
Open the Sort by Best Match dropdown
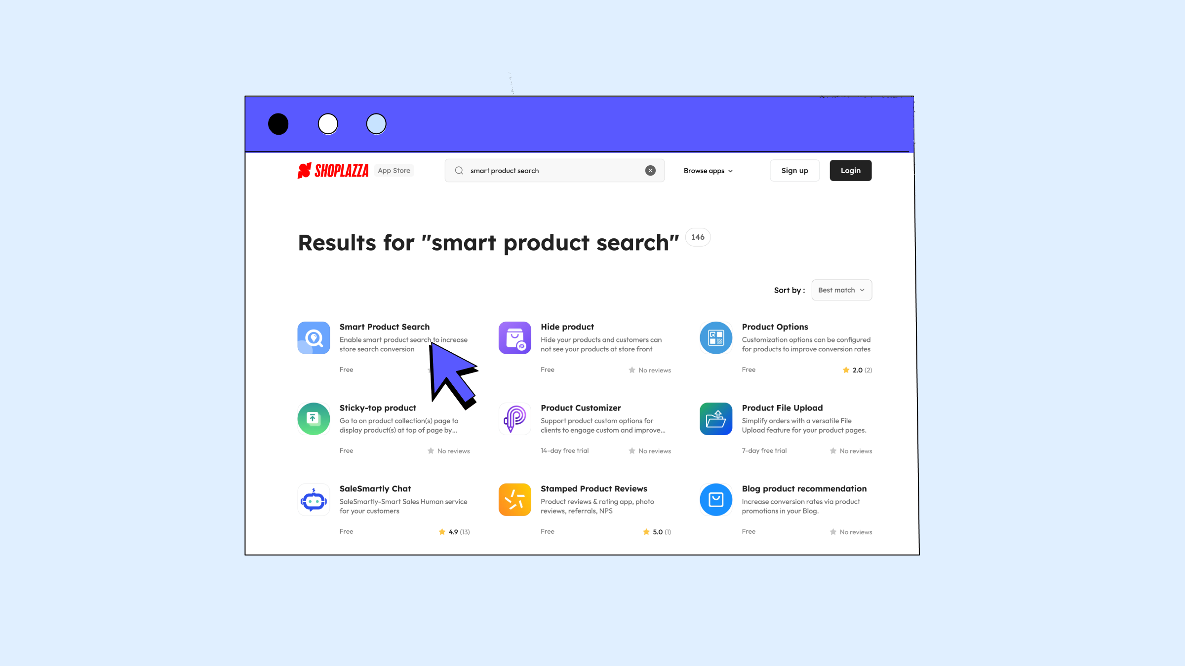pos(841,290)
